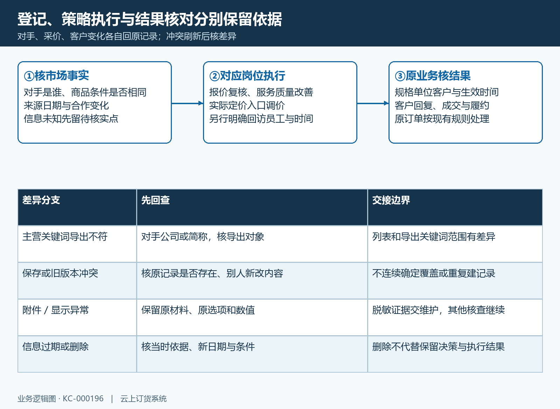Select the cell 核原记录是否存在、别人新改内容
This screenshot has width=560, height=409.
click(x=252, y=281)
